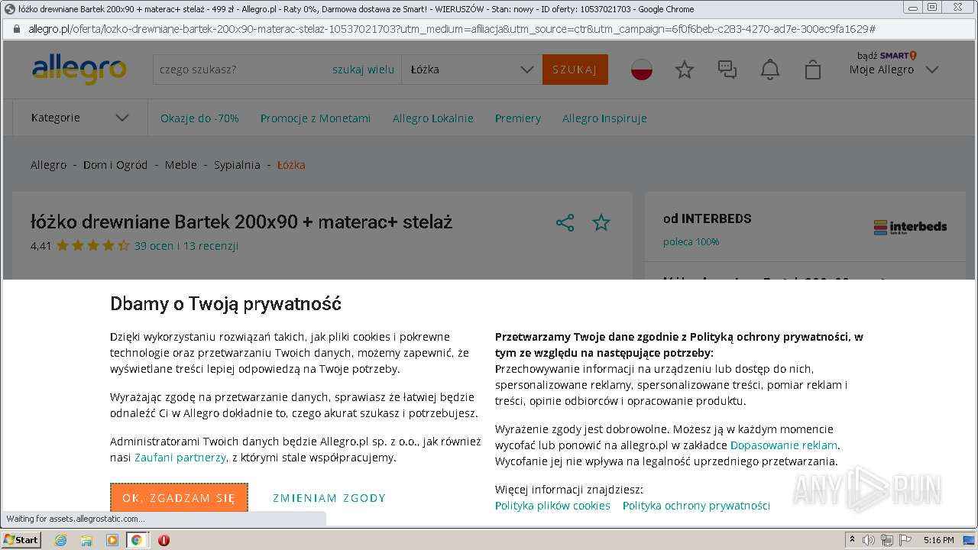Open the shopping bag cart icon
This screenshot has height=550, width=978.
pos(813,70)
